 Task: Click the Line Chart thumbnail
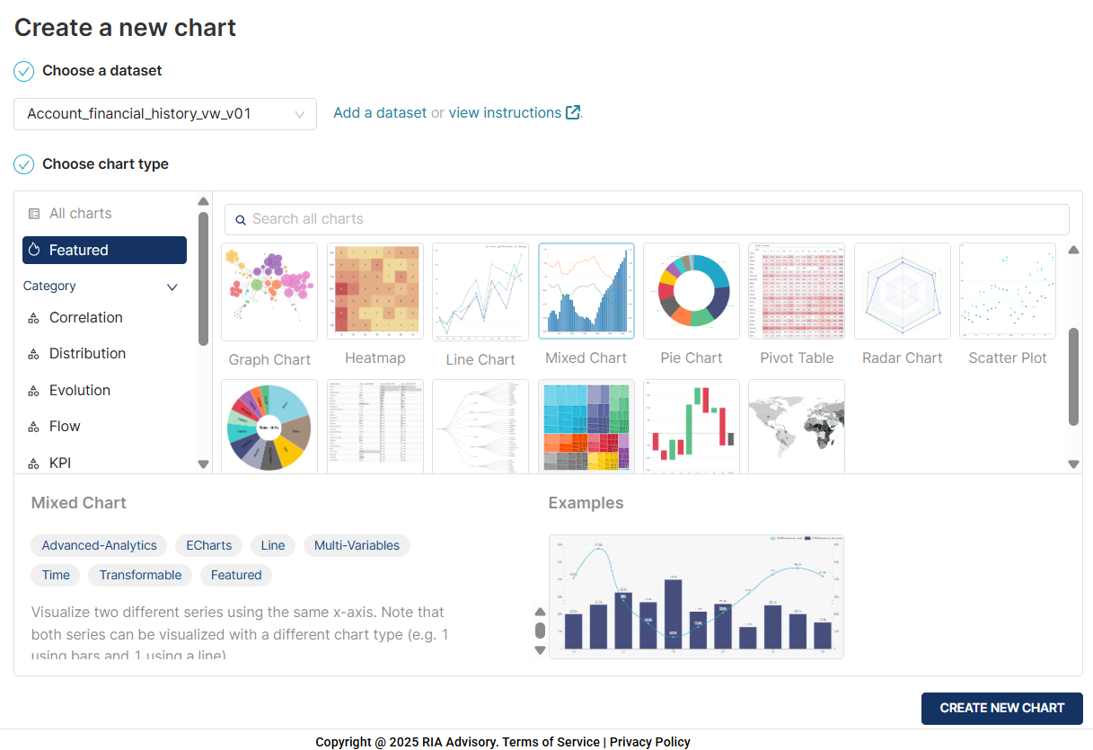click(x=480, y=292)
